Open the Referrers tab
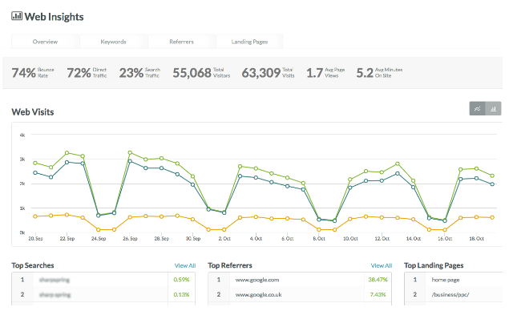The image size is (509, 311). tap(181, 42)
